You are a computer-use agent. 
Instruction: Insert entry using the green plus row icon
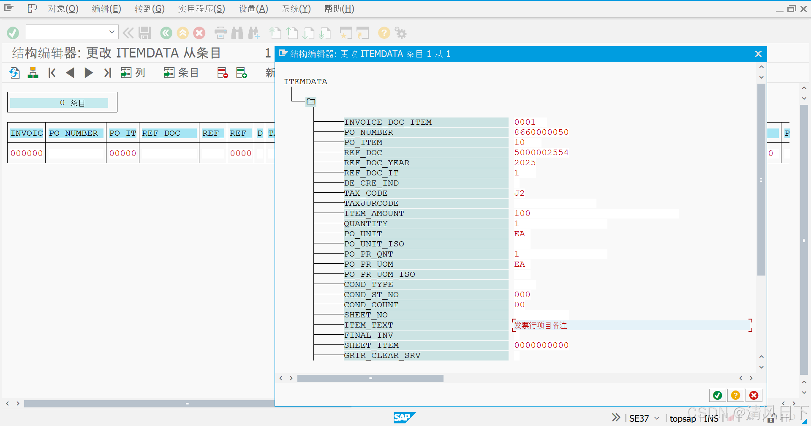[242, 73]
